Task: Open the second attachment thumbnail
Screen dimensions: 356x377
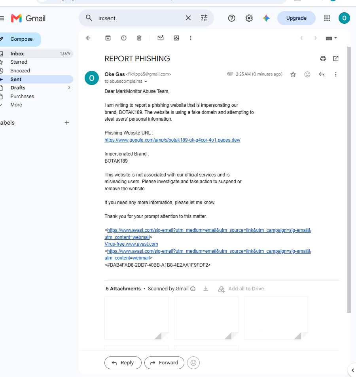Action: (206, 318)
